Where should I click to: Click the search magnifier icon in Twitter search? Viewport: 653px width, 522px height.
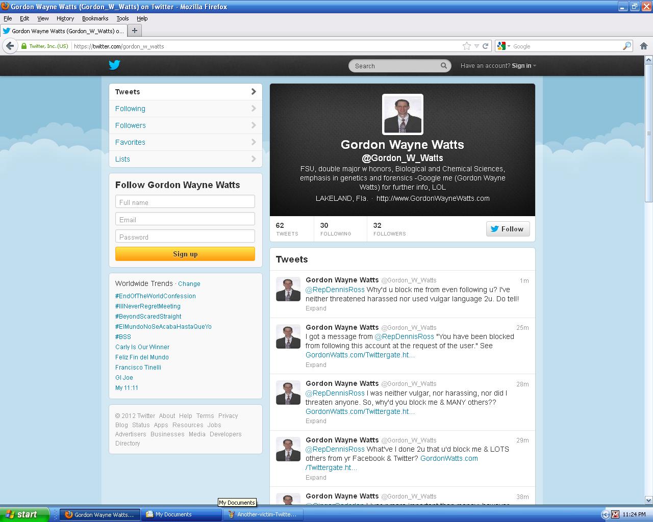(x=444, y=66)
